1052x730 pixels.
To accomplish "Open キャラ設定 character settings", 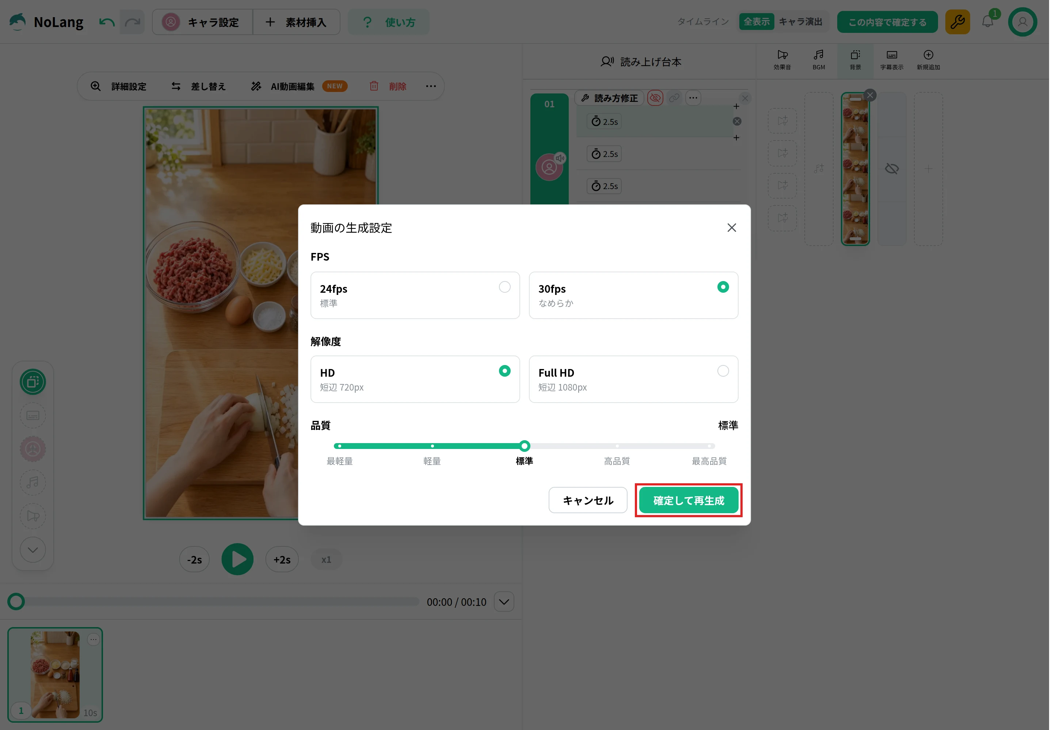I will tap(202, 22).
